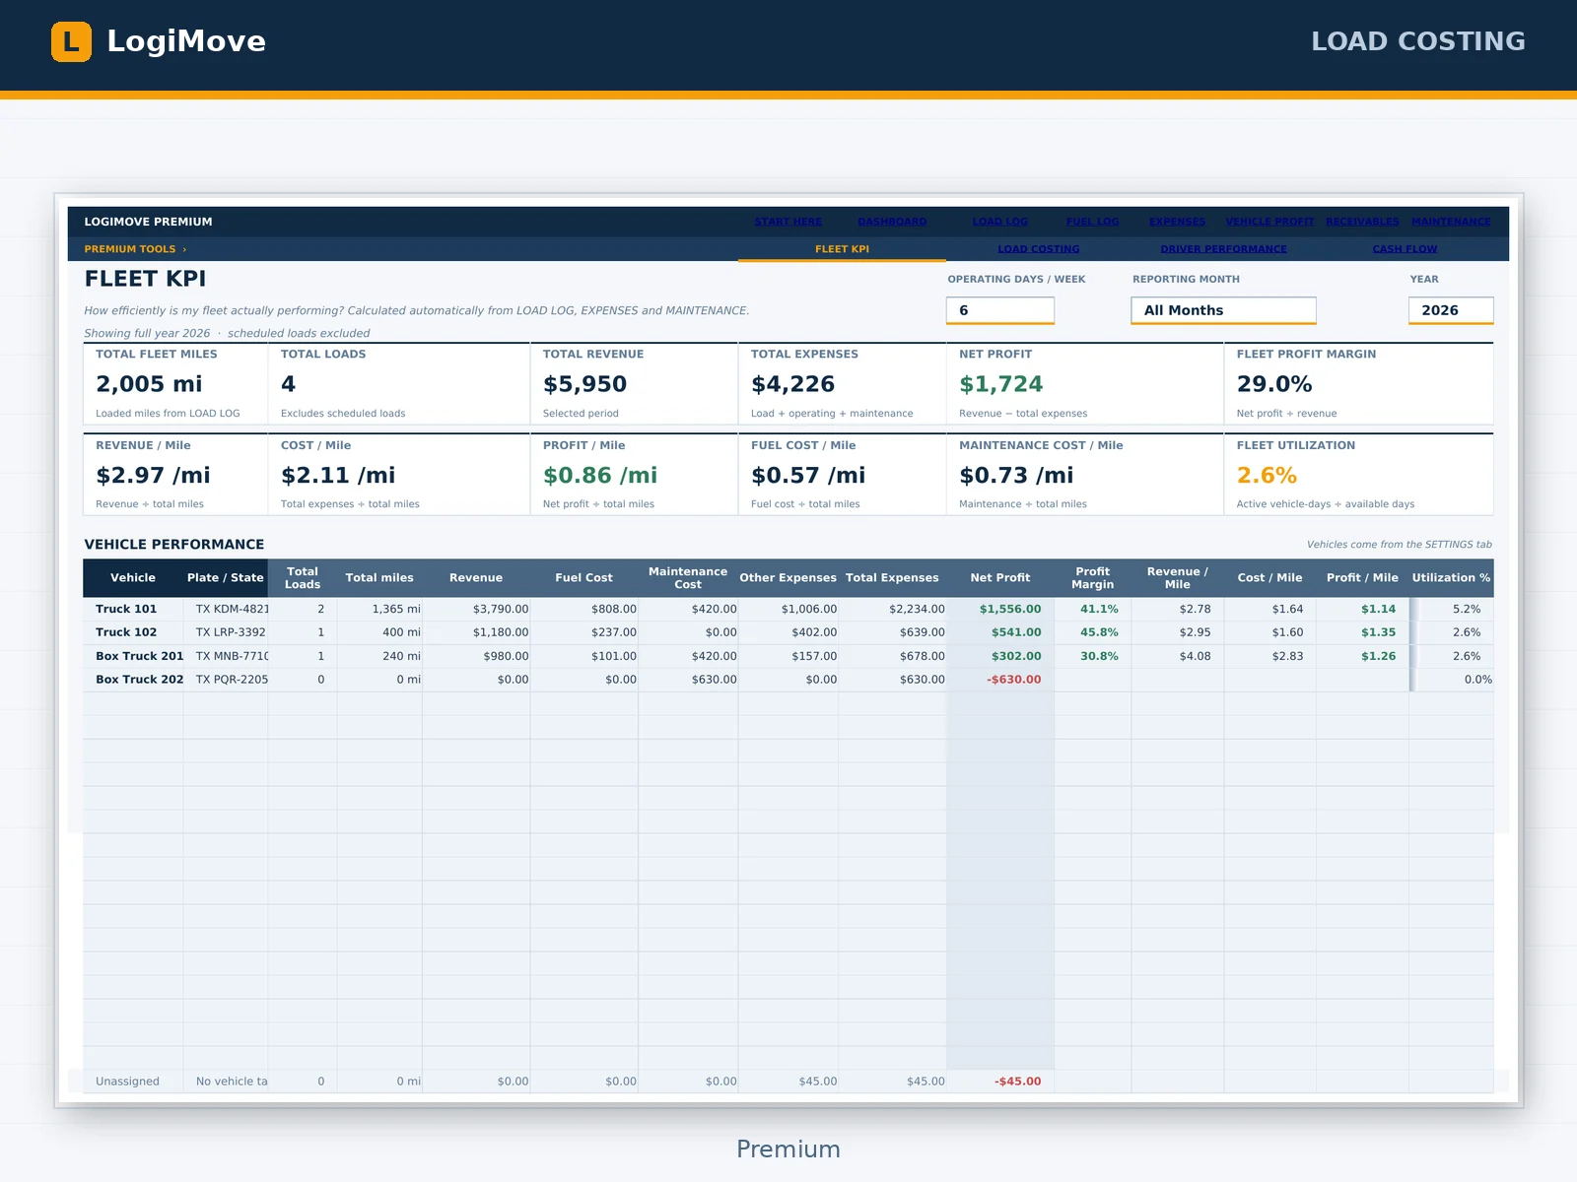
Task: Open the LOAD LOG sheet link
Action: point(999,222)
